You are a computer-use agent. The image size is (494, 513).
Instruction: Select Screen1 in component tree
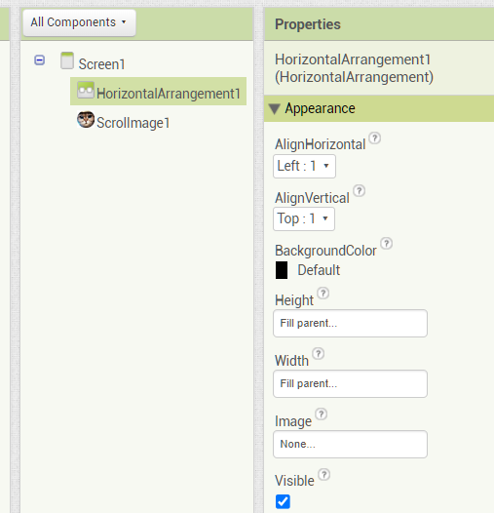pyautogui.click(x=101, y=64)
